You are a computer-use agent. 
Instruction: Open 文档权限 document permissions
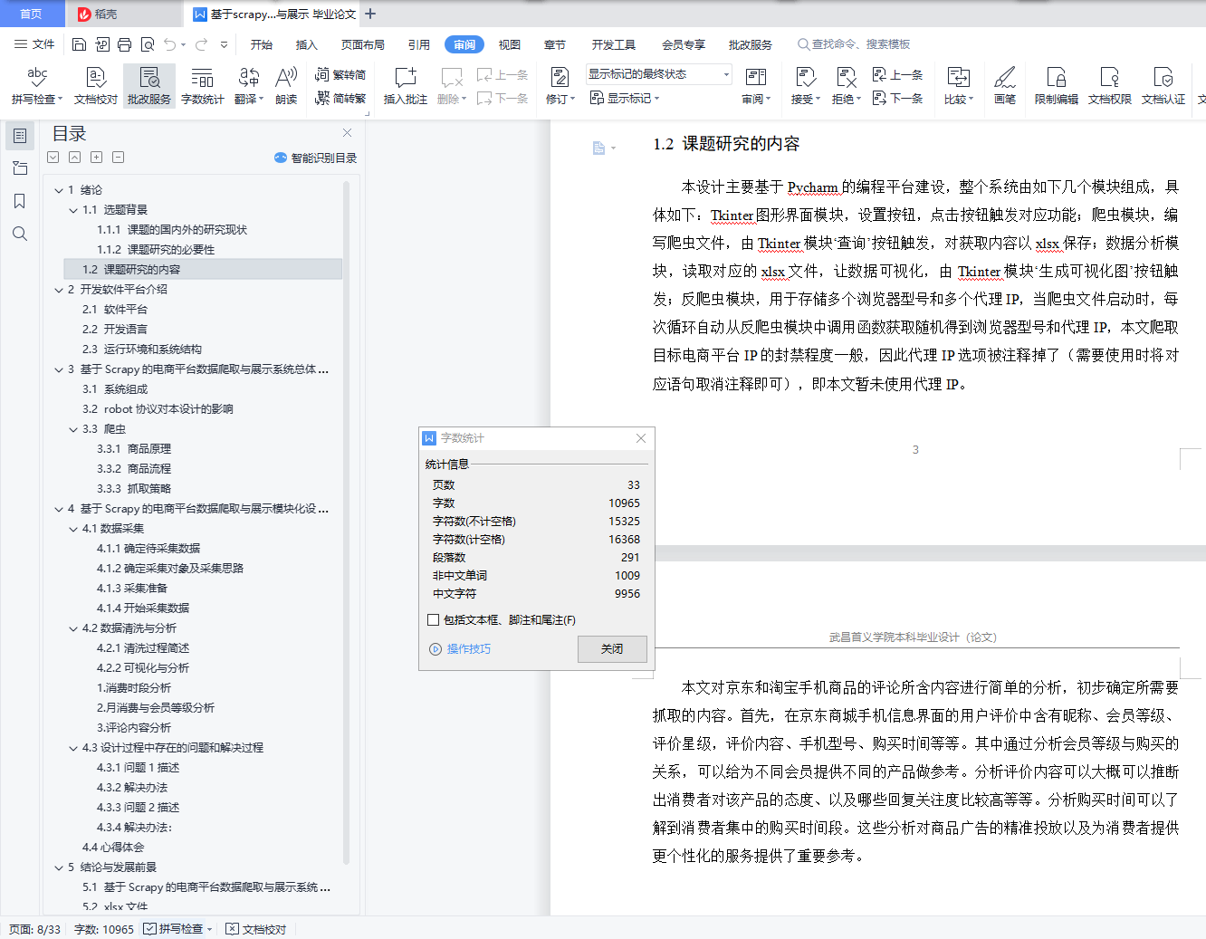(1110, 86)
